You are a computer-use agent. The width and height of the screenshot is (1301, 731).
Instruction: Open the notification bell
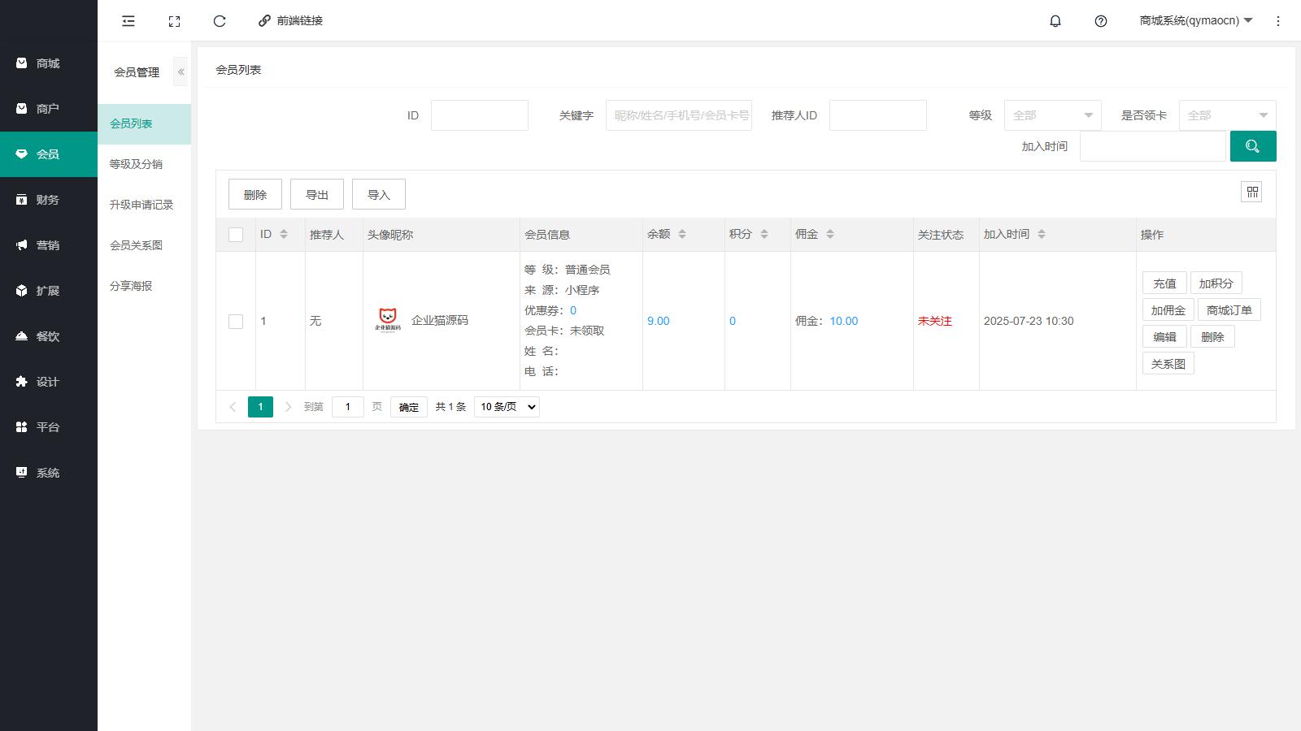pos(1055,21)
